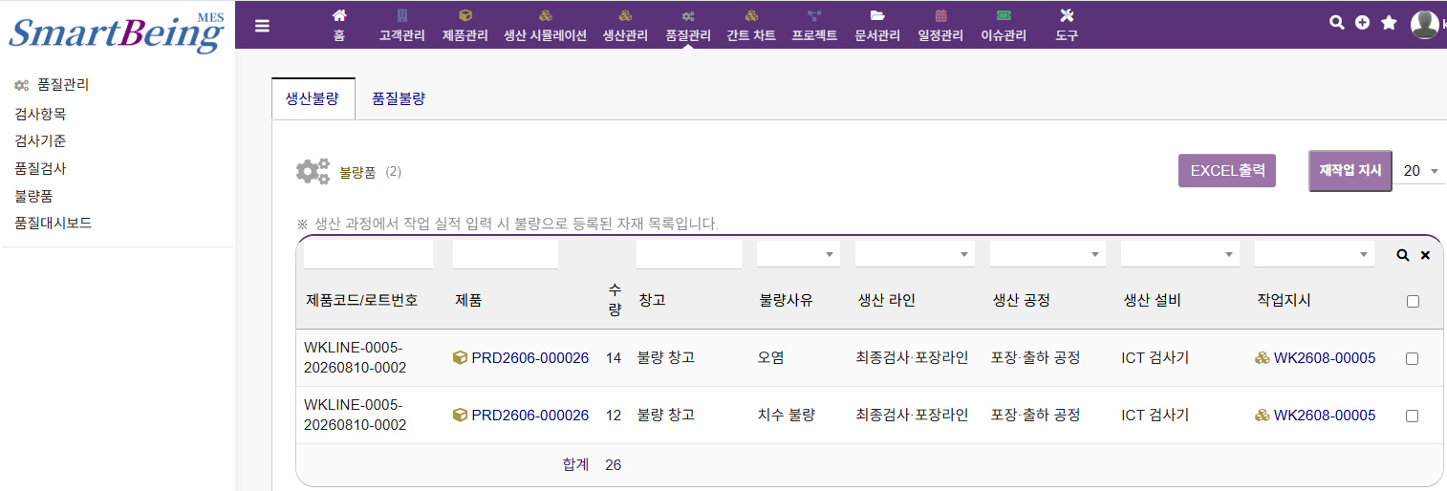Open 일정관리 calendar icon in navbar
1447x491 pixels.
point(940,15)
